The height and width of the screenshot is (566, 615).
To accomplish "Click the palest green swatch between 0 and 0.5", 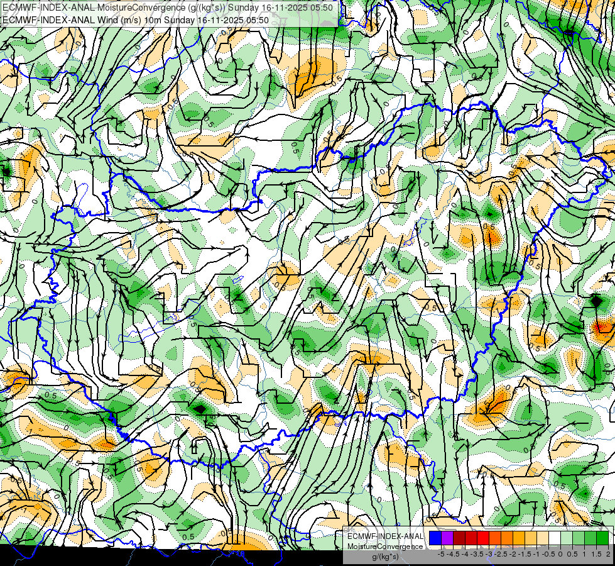I will click(567, 538).
